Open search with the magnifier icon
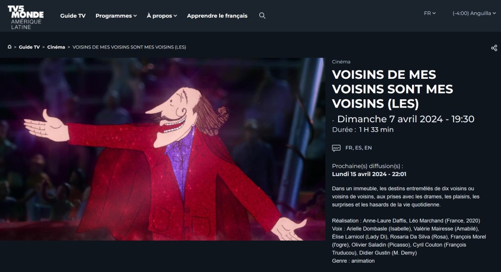The height and width of the screenshot is (272, 501). [262, 16]
